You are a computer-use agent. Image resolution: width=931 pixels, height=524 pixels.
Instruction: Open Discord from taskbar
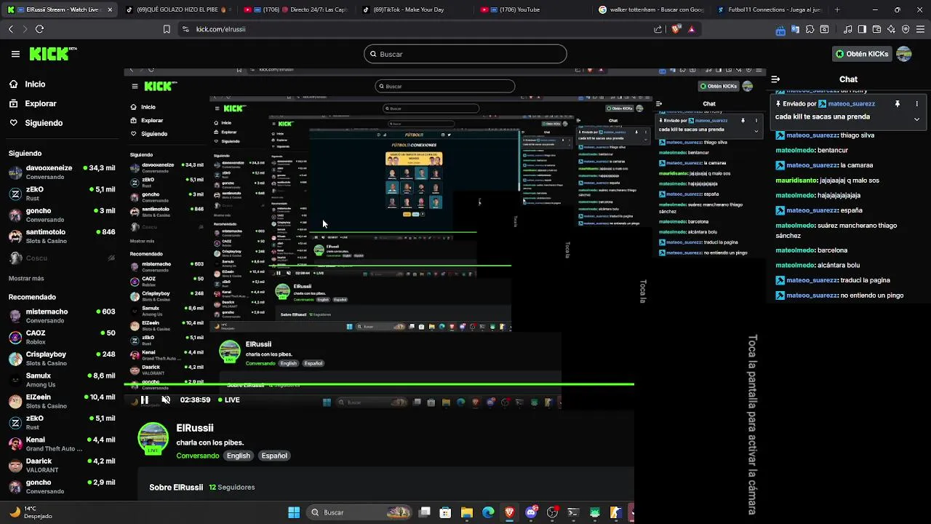click(531, 512)
